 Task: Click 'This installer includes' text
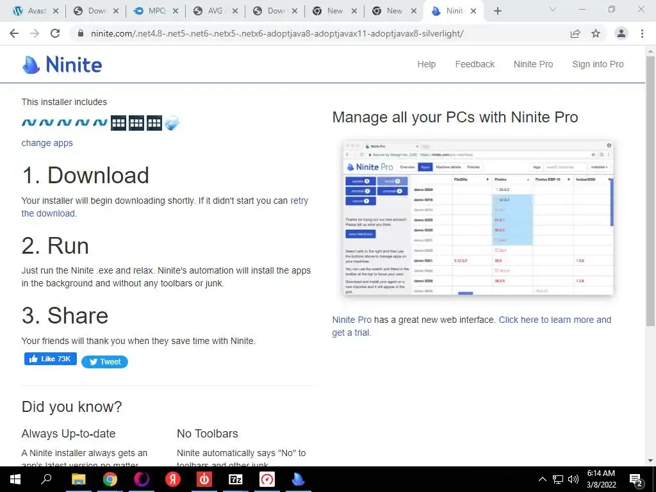65,102
